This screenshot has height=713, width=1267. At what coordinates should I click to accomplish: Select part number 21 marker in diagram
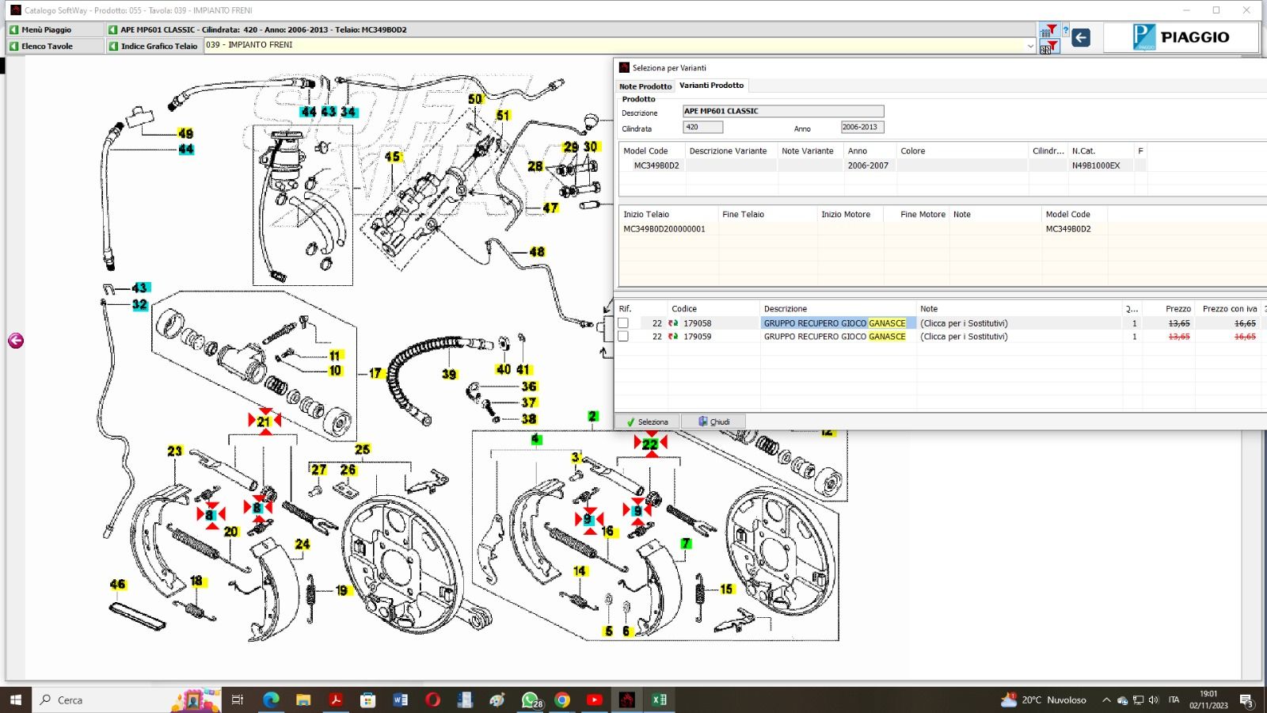[x=264, y=421]
